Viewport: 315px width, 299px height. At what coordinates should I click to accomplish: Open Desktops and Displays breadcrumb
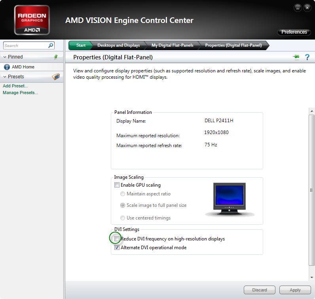[x=119, y=45]
